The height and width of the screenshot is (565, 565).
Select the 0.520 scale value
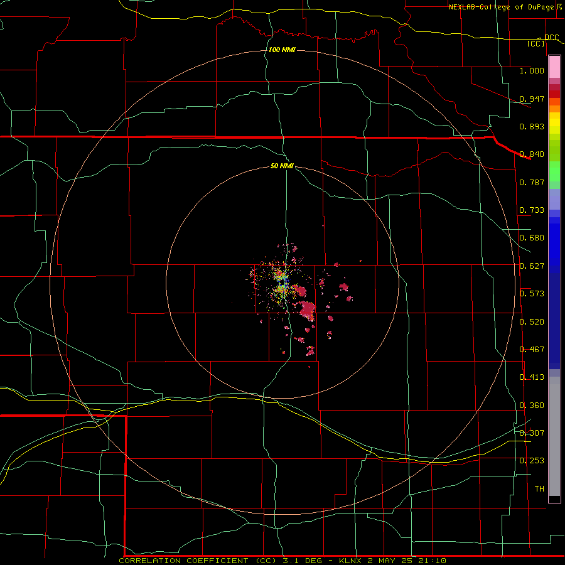click(532, 322)
